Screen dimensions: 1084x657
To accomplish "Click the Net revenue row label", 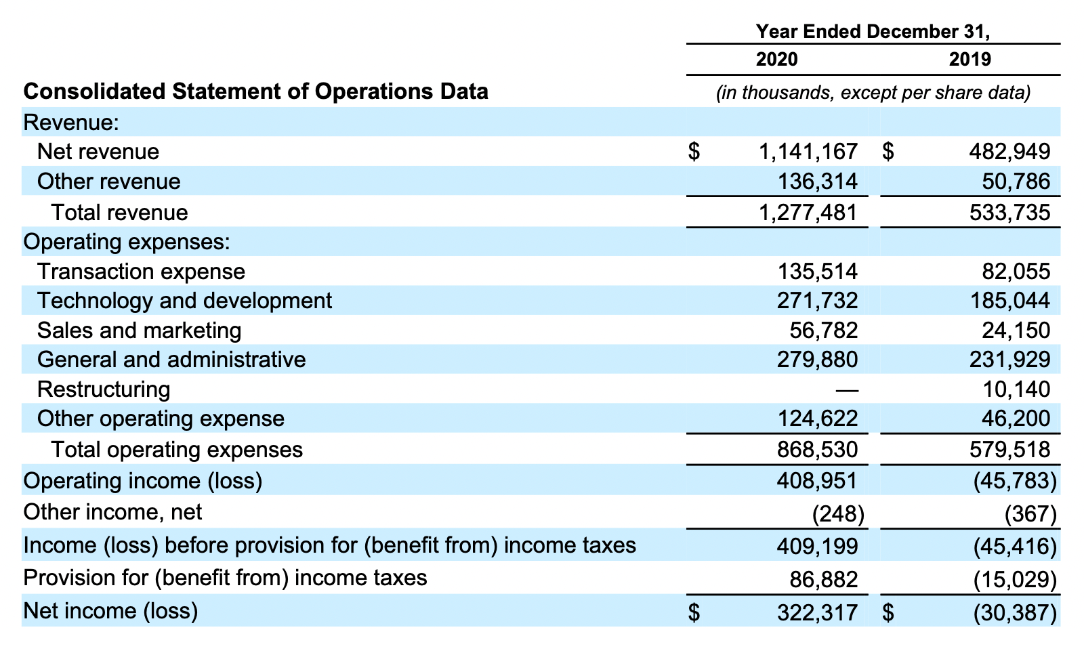I will (x=98, y=151).
